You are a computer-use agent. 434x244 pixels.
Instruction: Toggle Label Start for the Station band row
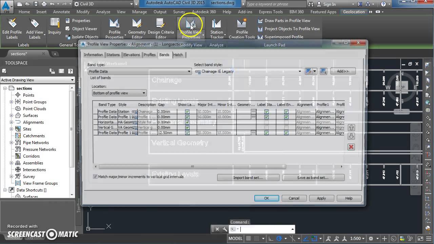pos(267,111)
